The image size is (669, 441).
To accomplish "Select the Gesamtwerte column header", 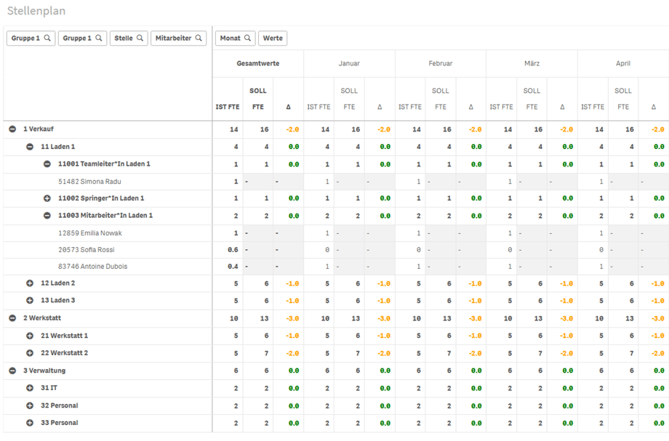I will click(x=257, y=64).
